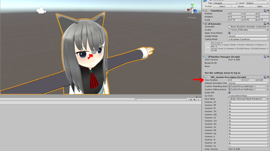
Task: Open VRC_Avatar Descriptor help icon
Action: coord(265,77)
